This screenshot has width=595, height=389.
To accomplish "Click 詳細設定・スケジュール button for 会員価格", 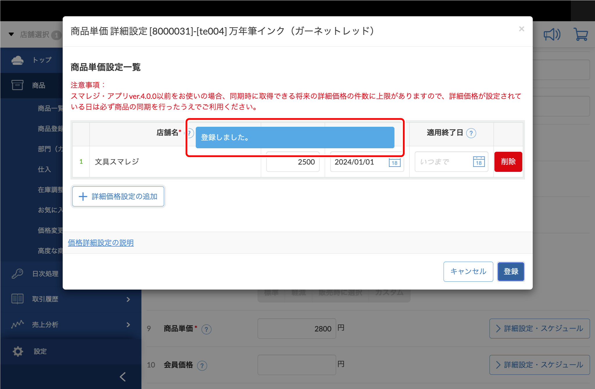I will click(x=540, y=365).
